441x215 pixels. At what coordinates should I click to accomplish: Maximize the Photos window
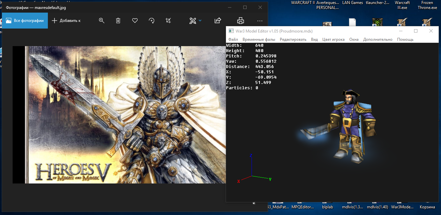[x=245, y=7]
